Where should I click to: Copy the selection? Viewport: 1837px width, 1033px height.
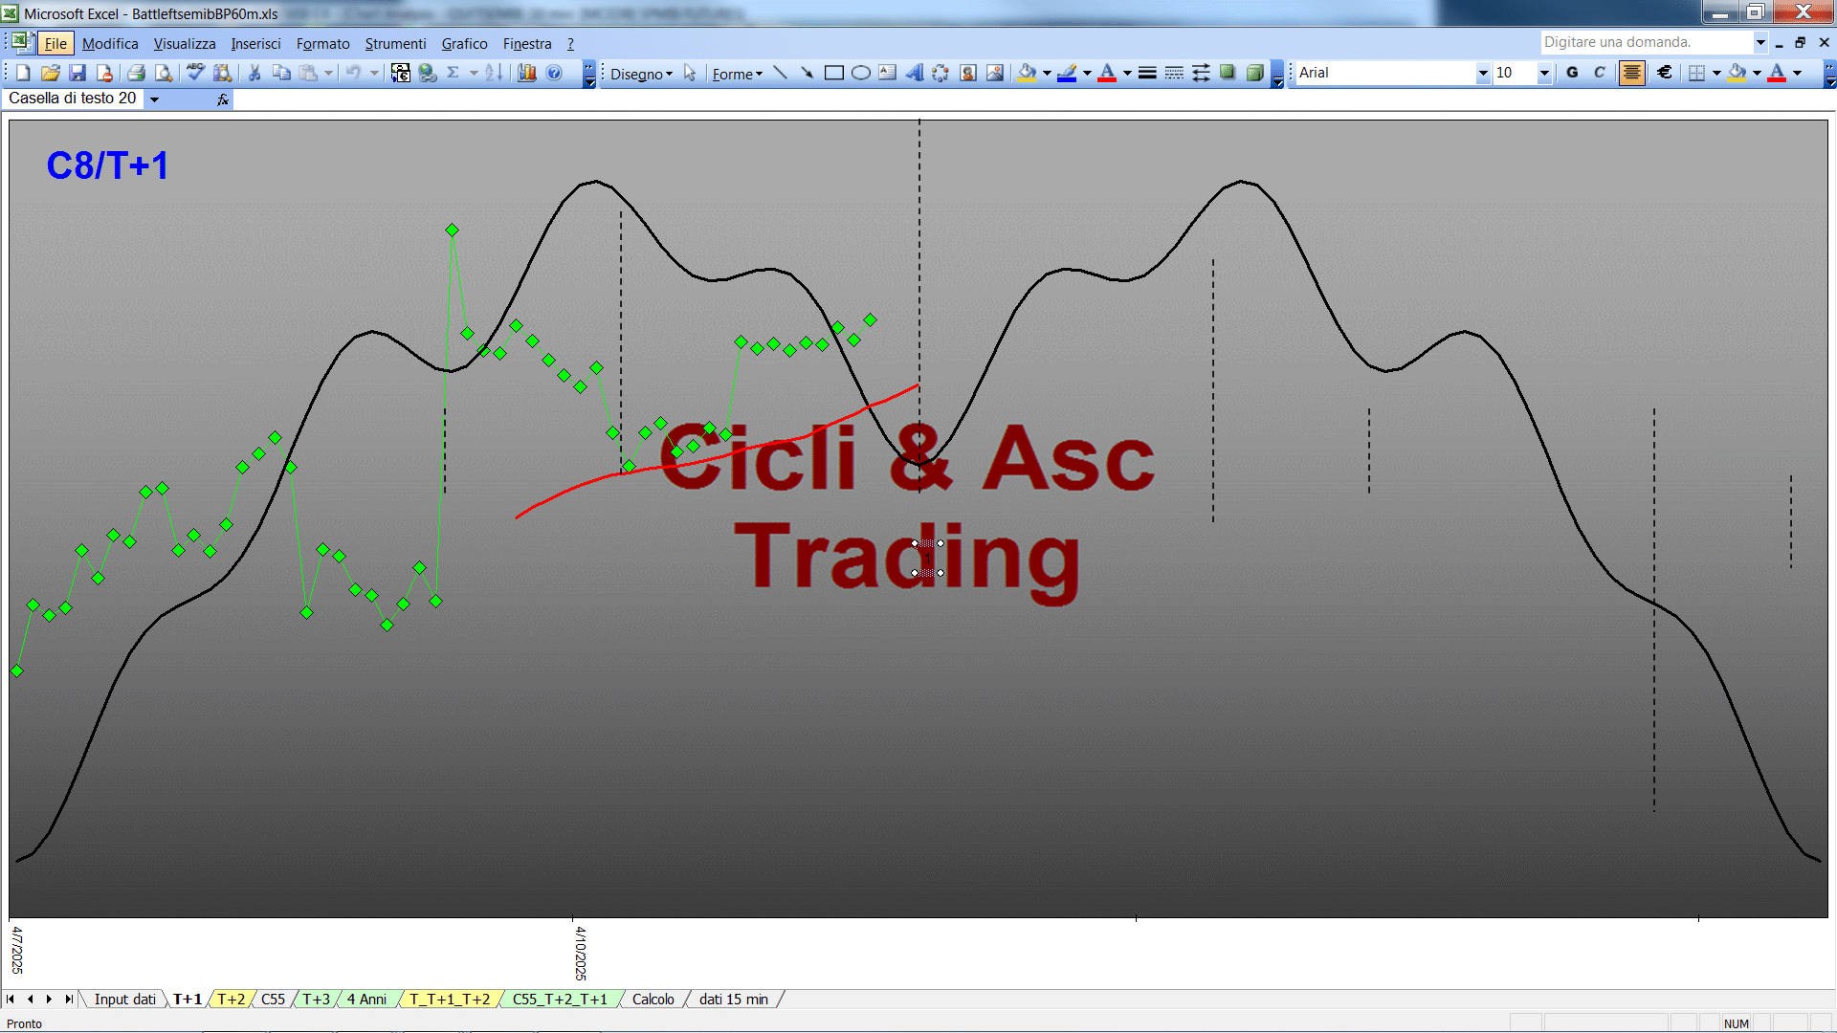click(x=281, y=73)
